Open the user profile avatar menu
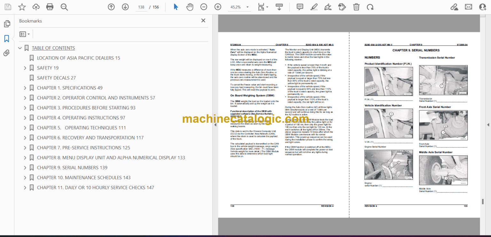This screenshot has height=237, width=491. click(x=483, y=6)
